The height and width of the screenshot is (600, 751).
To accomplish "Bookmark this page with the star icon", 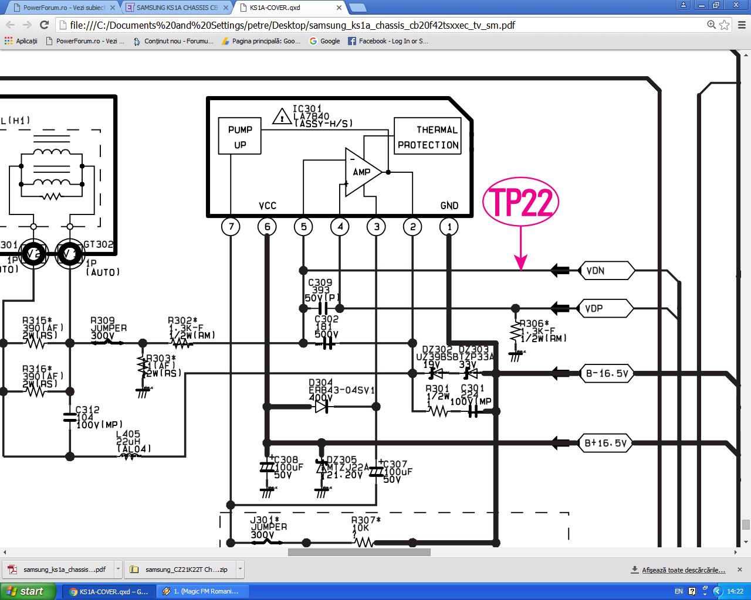I will [x=725, y=25].
